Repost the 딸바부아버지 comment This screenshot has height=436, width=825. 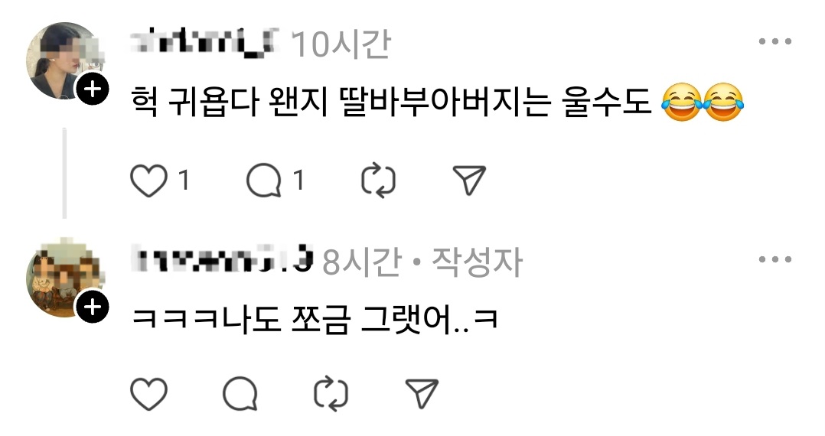tap(378, 181)
